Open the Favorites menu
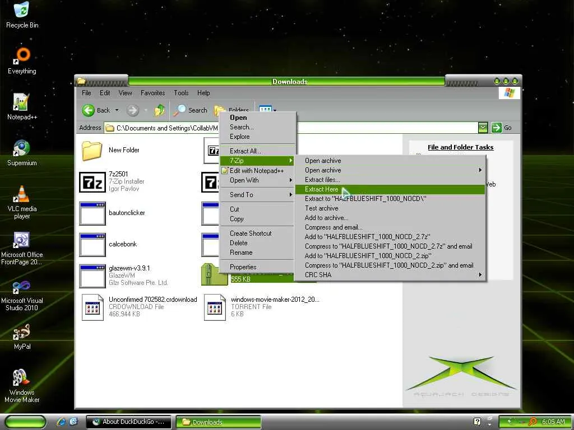This screenshot has width=574, height=430. pyautogui.click(x=152, y=93)
